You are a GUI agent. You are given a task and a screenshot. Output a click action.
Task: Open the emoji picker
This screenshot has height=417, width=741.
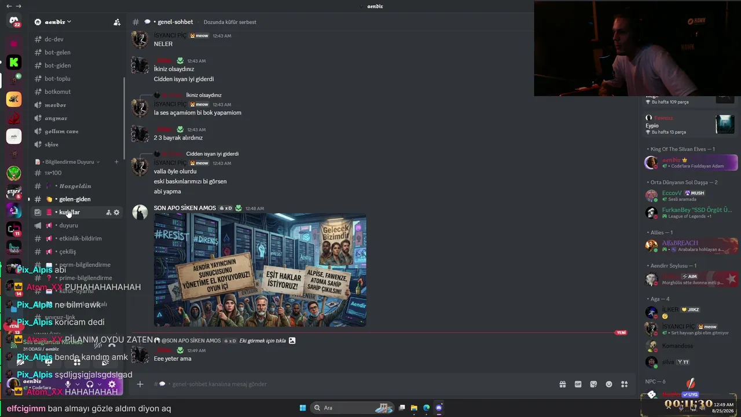tap(609, 384)
